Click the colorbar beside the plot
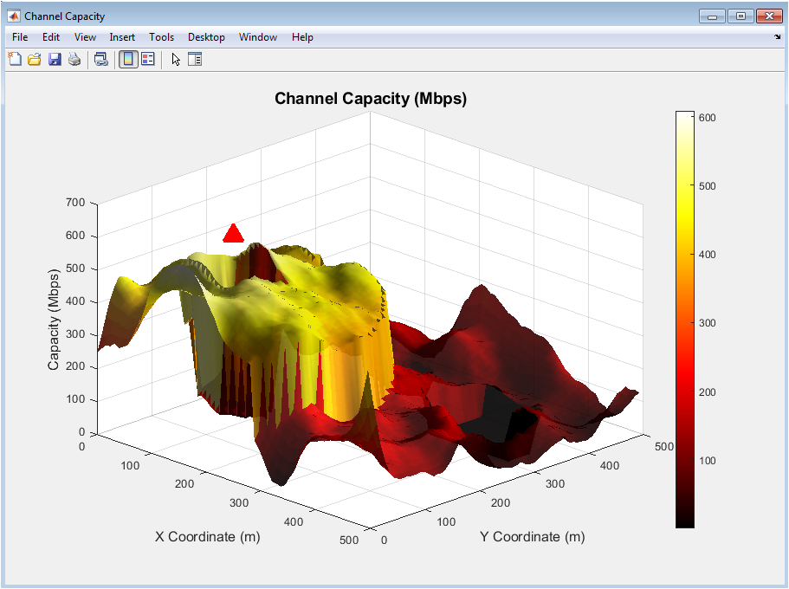 pyautogui.click(x=684, y=319)
